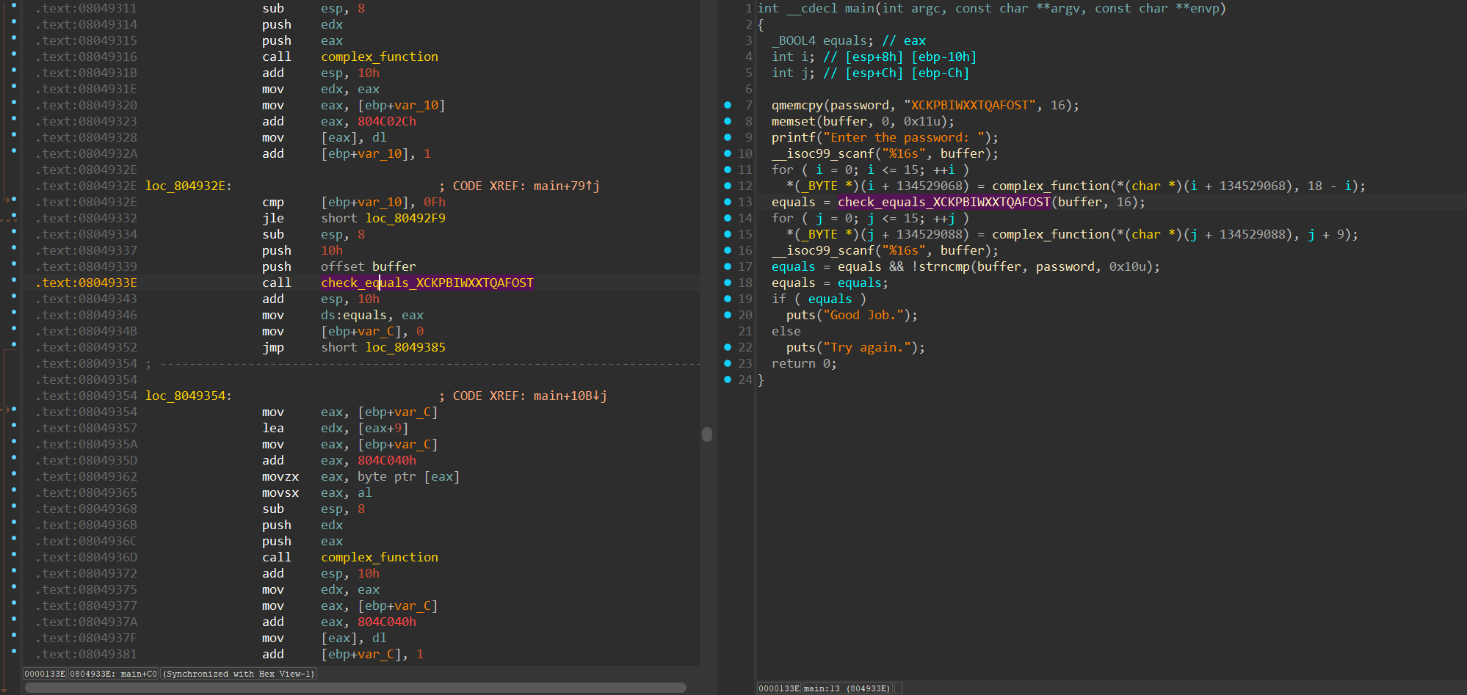Viewport: 1467px width, 695px height.
Task: Toggle breakpoint dot on pseudocode line 15
Action: click(728, 234)
